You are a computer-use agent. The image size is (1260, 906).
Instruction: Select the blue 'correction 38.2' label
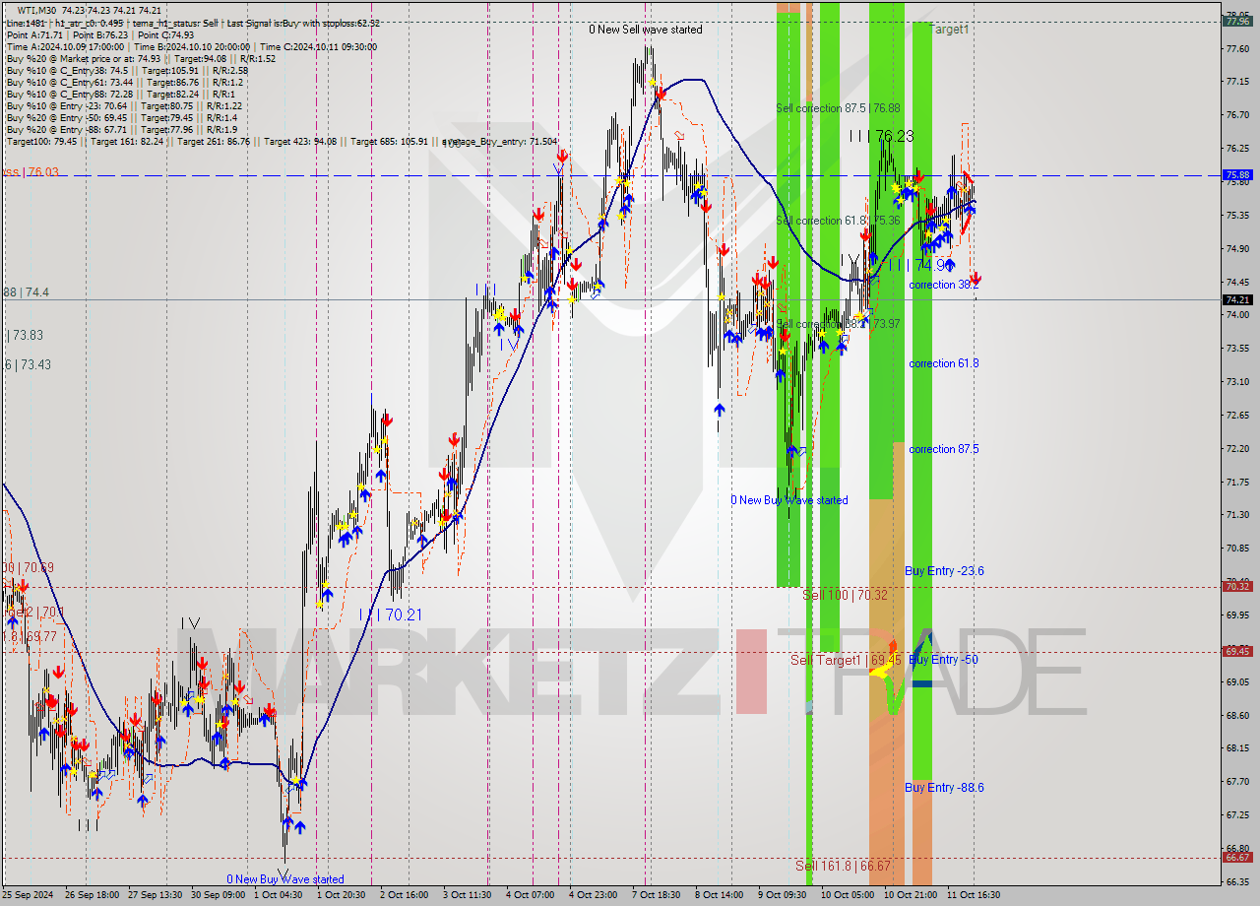[x=943, y=285]
